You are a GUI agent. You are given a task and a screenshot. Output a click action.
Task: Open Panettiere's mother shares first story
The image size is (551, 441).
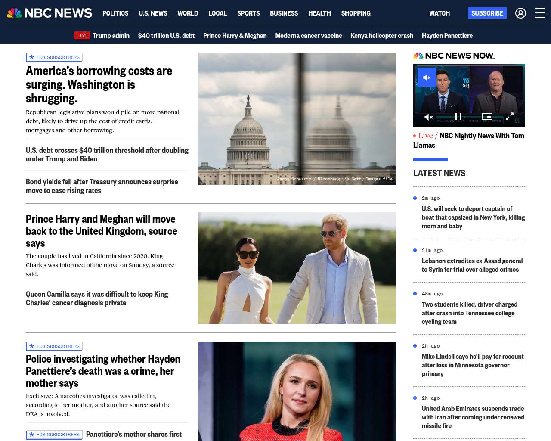134,434
